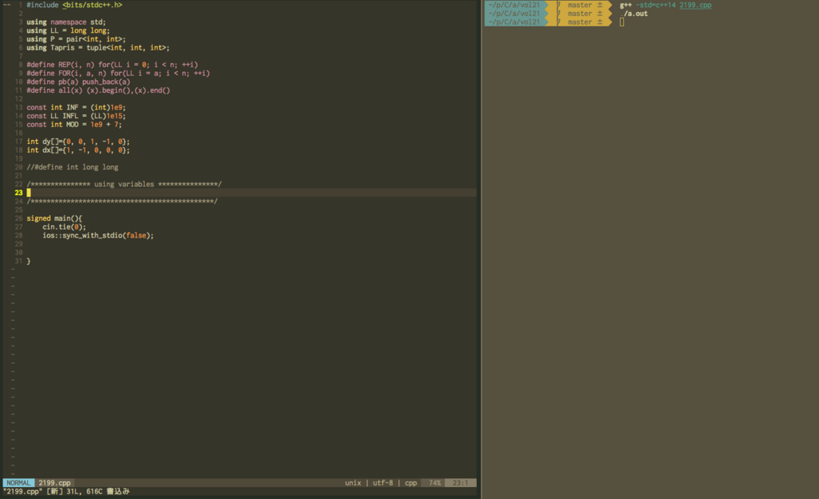The width and height of the screenshot is (819, 499).
Task: Click the "master" branch segment on the ./a.out row
Action: click(x=580, y=14)
